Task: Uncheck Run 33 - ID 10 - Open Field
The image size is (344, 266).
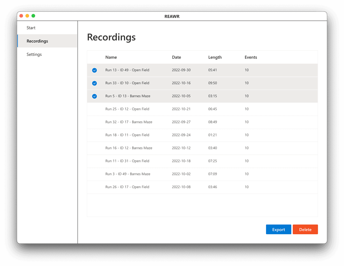Action: (x=94, y=83)
